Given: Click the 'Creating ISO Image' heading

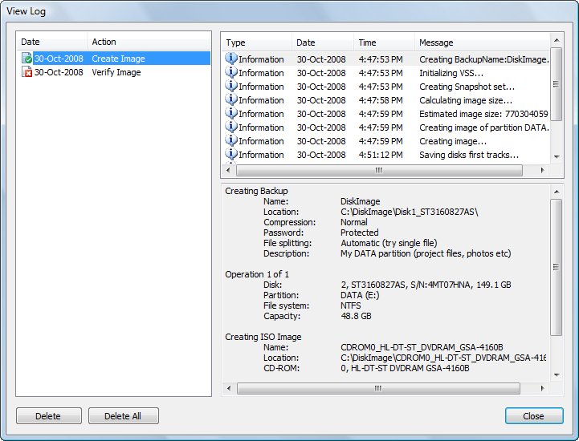Looking at the screenshot, I should pyautogui.click(x=263, y=337).
